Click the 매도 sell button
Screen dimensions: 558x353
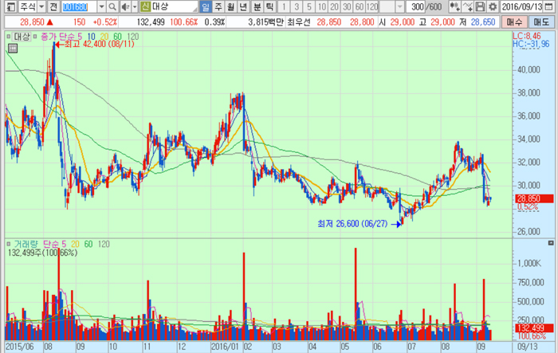(541, 22)
